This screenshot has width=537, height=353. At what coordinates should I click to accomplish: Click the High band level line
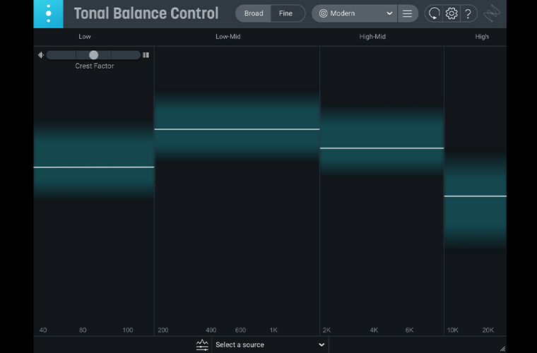[476, 196]
